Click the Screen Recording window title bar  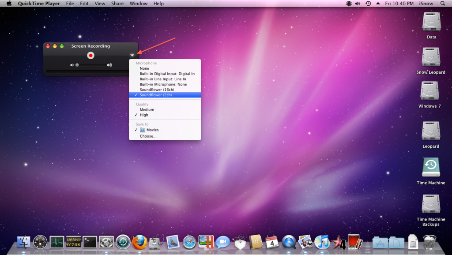pyautogui.click(x=90, y=46)
